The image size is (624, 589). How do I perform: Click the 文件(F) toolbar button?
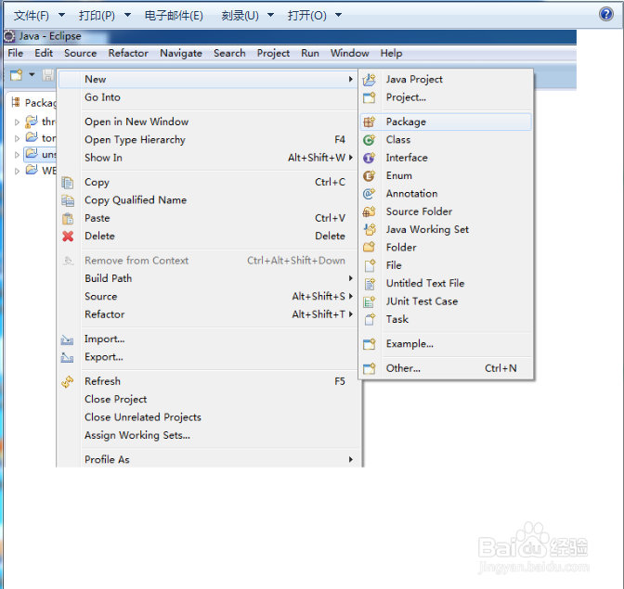[32, 16]
